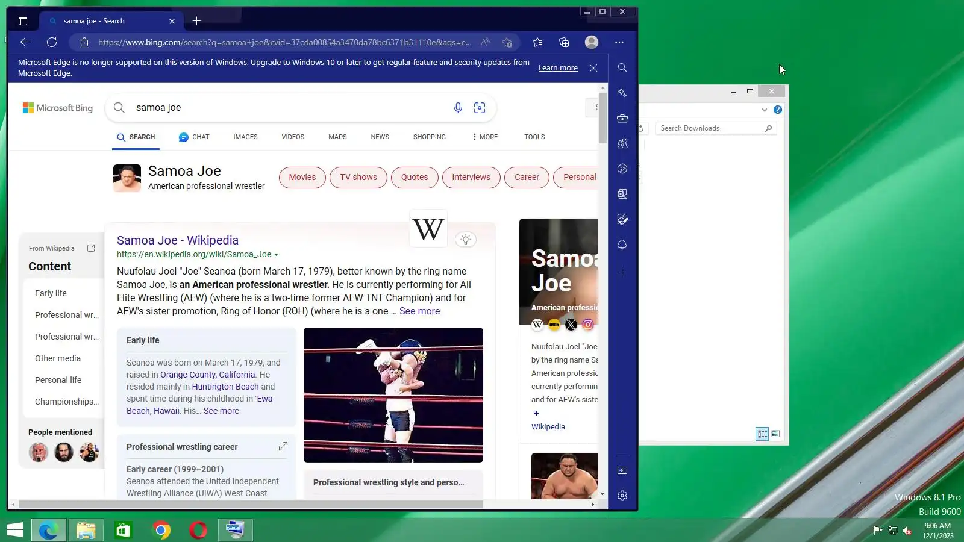
Task: Open Microsoft 365 in Edge sidebar
Action: click(x=622, y=169)
